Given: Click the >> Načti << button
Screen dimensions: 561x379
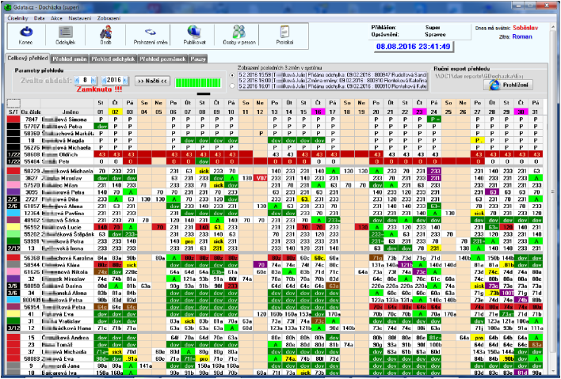Looking at the screenshot, I should coord(152,81).
